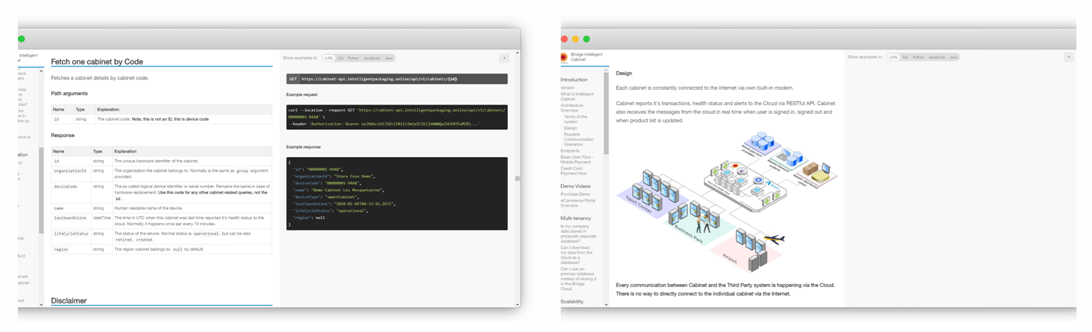This screenshot has height=332, width=1092.
Task: Select cURL examples in the left window
Action: (x=329, y=58)
